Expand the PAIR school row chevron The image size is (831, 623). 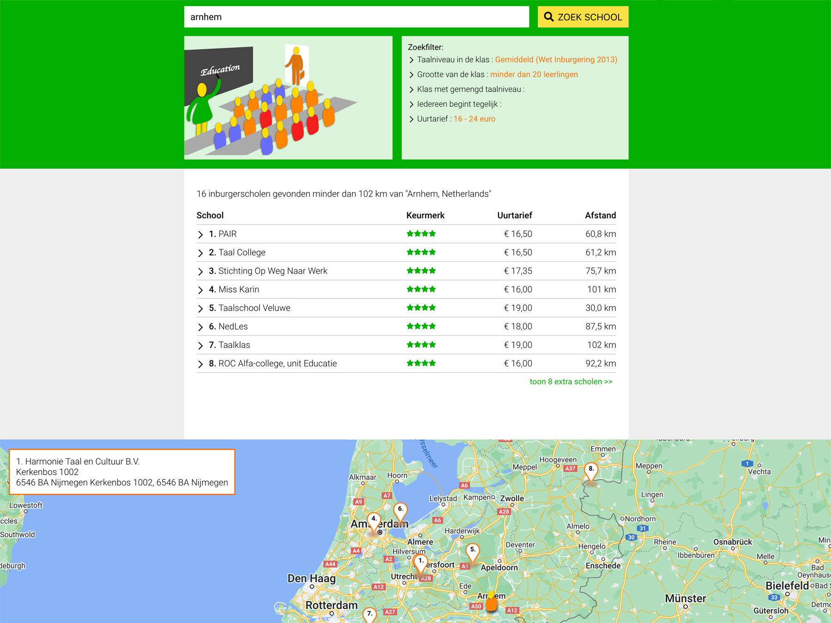(200, 234)
